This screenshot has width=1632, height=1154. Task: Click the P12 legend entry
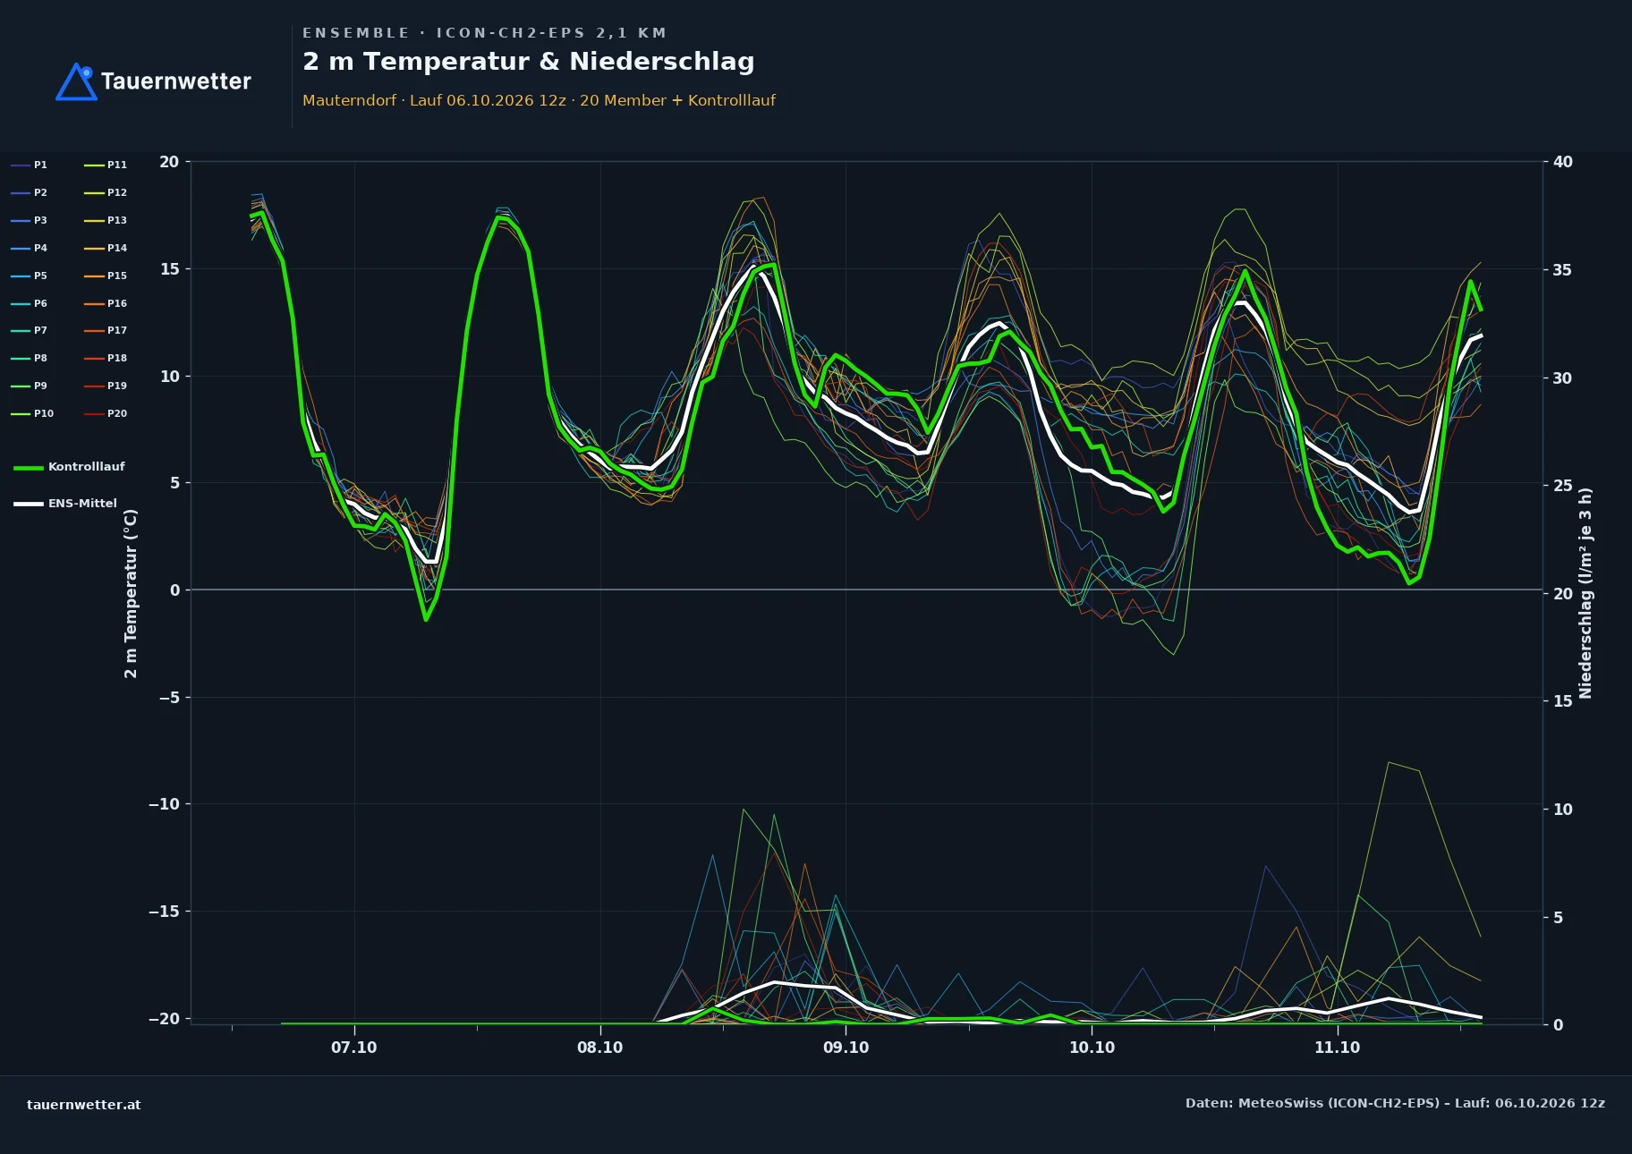tap(106, 192)
